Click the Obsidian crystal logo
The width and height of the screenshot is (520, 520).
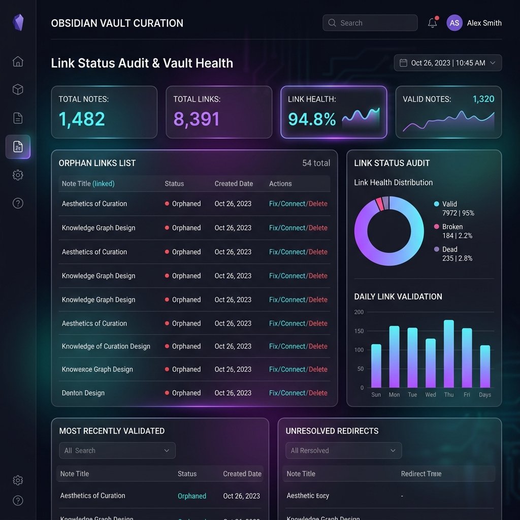click(18, 22)
